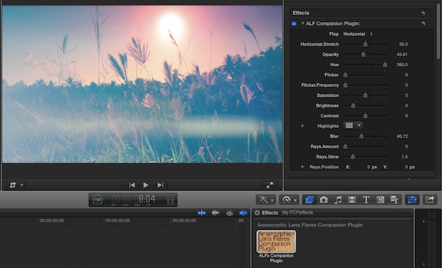Toggle Solo for selected items
The height and width of the screenshot is (268, 442).
coord(229,213)
